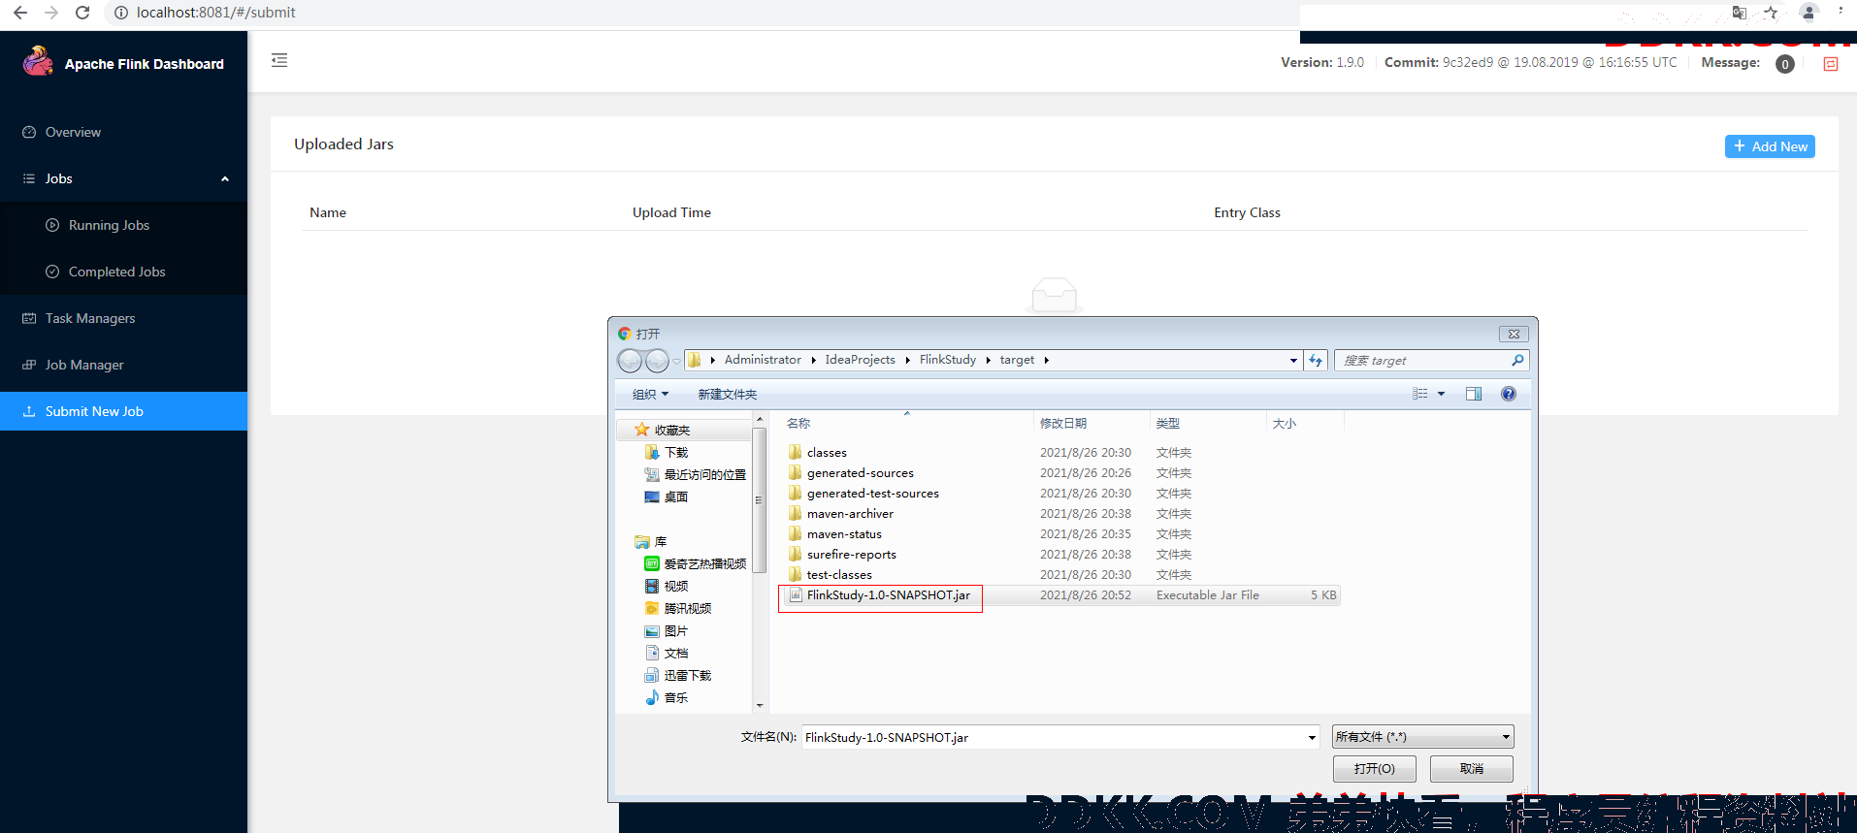The height and width of the screenshot is (833, 1857).
Task: Collapse the Jobs menu section
Action: click(x=123, y=178)
